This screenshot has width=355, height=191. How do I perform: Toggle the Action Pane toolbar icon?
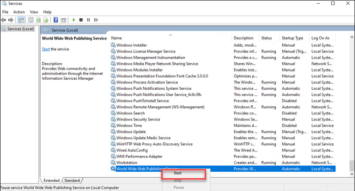(63, 20)
